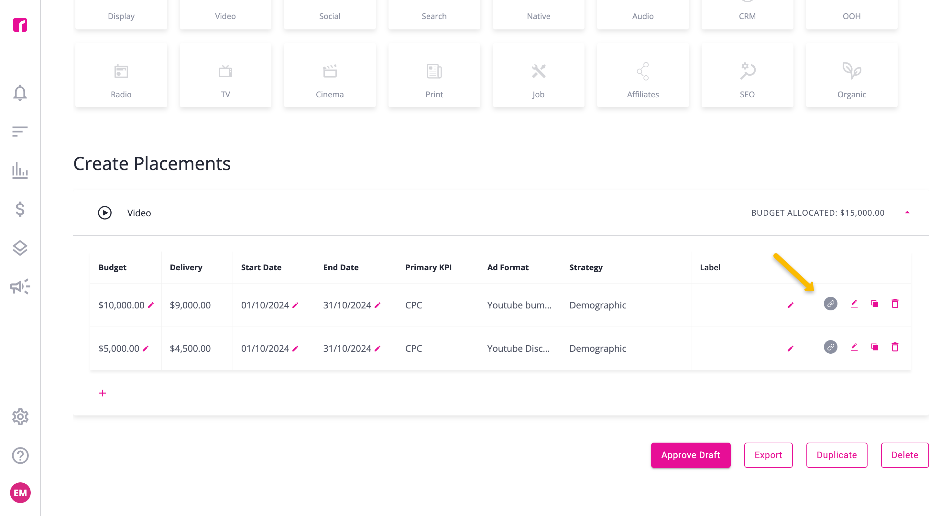951x516 pixels.
Task: Delete the Youtube bum... placement row
Action: [895, 304]
